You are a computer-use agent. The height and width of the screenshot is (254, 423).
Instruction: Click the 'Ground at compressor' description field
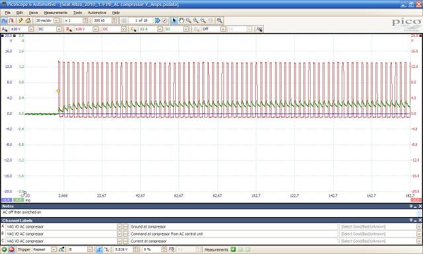click(233, 227)
